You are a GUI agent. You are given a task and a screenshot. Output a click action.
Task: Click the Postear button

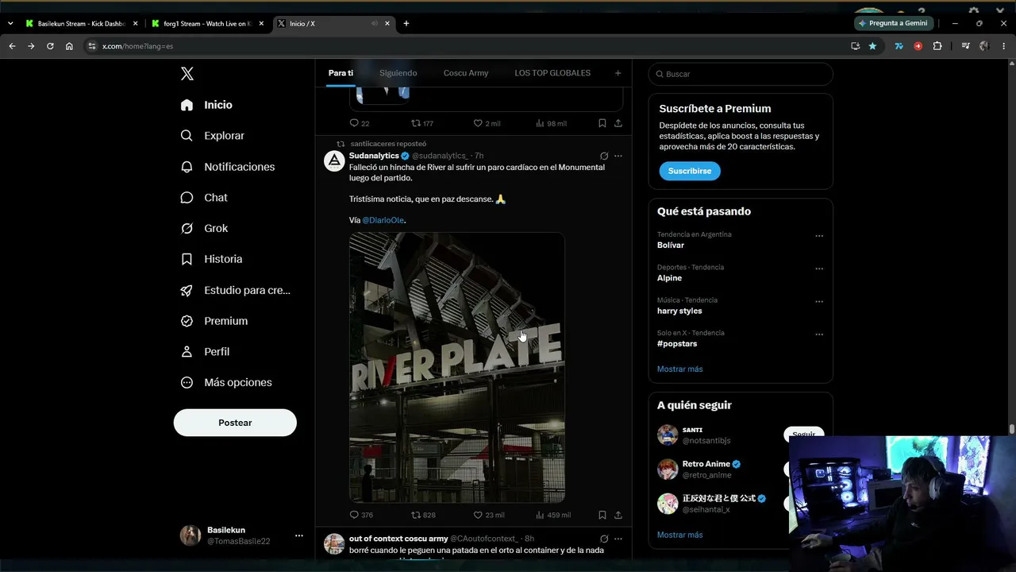point(235,423)
